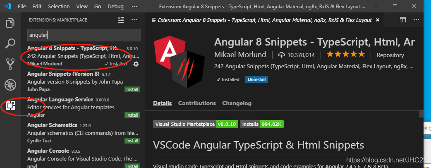Click the Angular 8 Snippets extension logo
The width and height of the screenshot is (431, 168).
coord(179,62)
